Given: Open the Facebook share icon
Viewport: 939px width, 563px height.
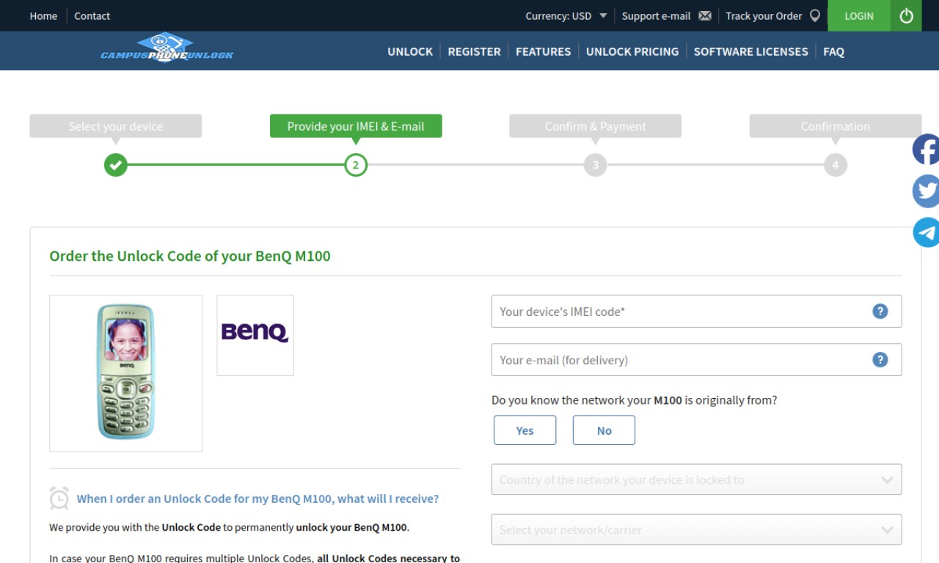Looking at the screenshot, I should coord(926,150).
